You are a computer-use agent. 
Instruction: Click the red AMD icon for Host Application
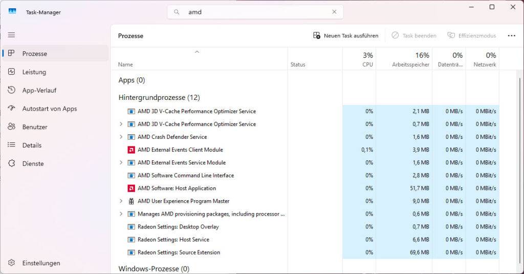pos(131,188)
